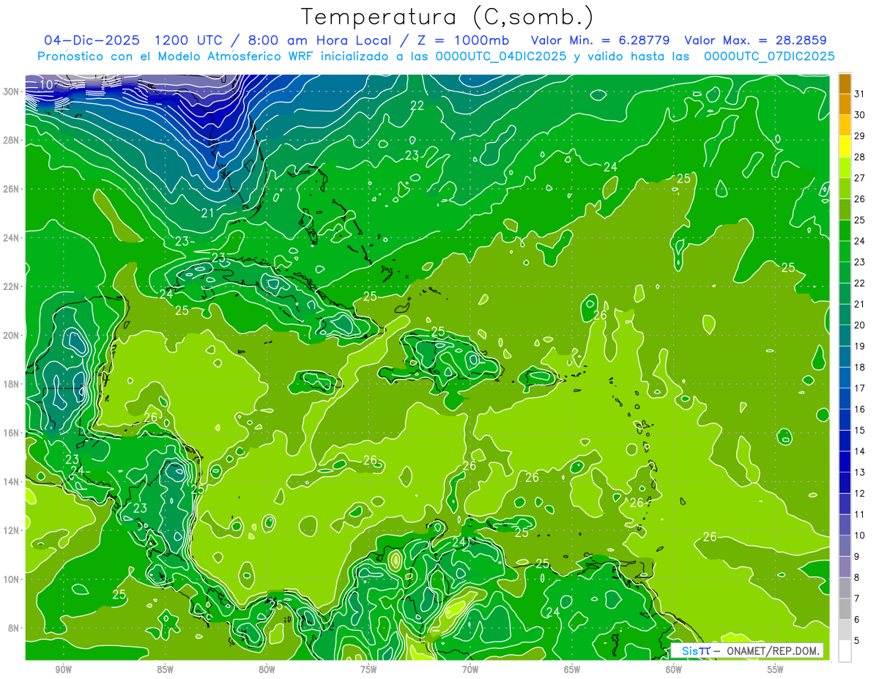Click the 'Pronostico con el Modelo Atmosferico WRF' line
Screen dimensions: 879x679
pos(436,56)
